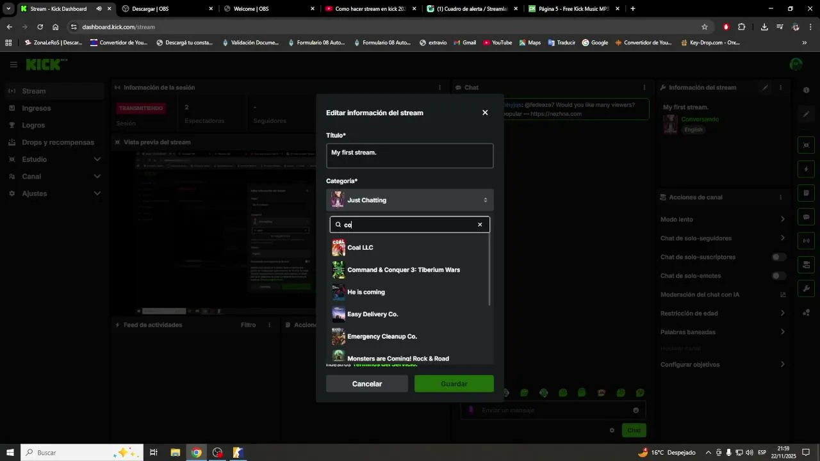Switch to Cuadro de alerta / Streamlabs tab

(473, 9)
